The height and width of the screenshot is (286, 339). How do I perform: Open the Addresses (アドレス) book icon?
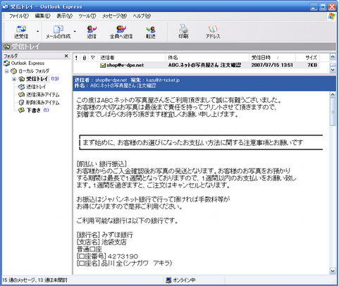[213, 32]
